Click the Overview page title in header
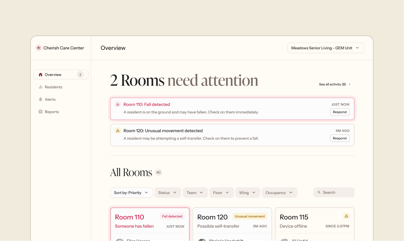Image resolution: width=404 pixels, height=241 pixels. (113, 48)
